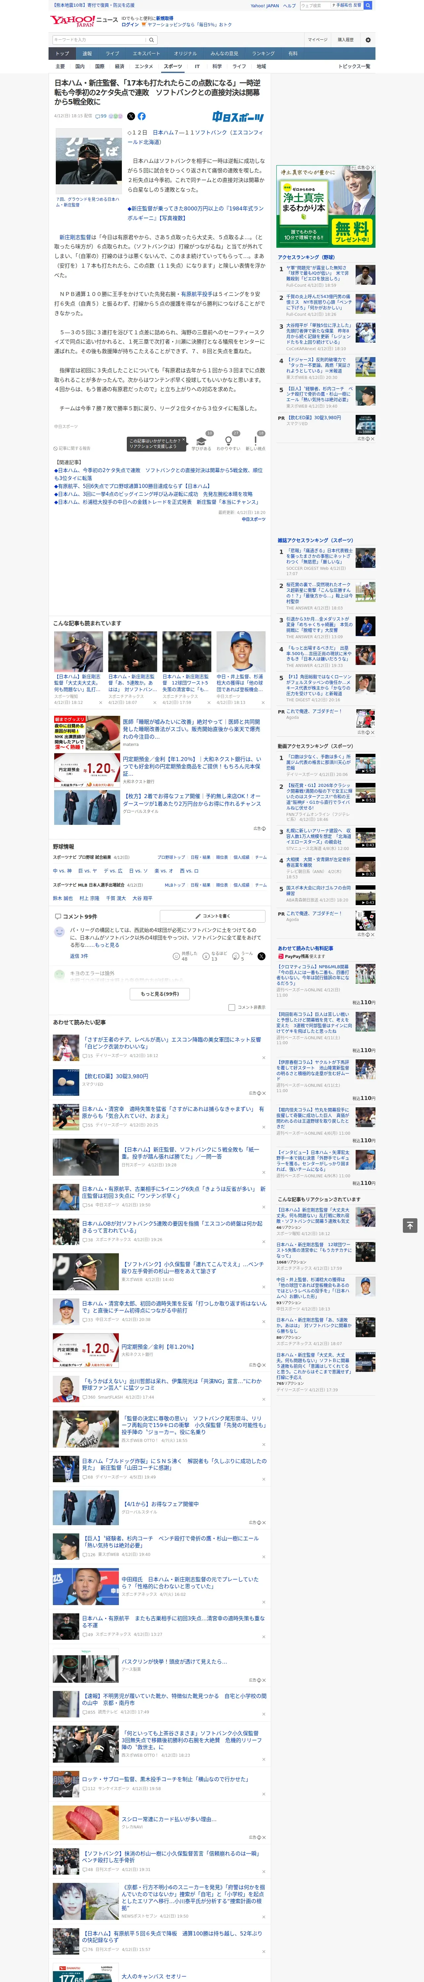424x1982 pixels.
Task: Open the 【飲むED薬】30錠3,980円 ad link
Action: click(x=116, y=1077)
